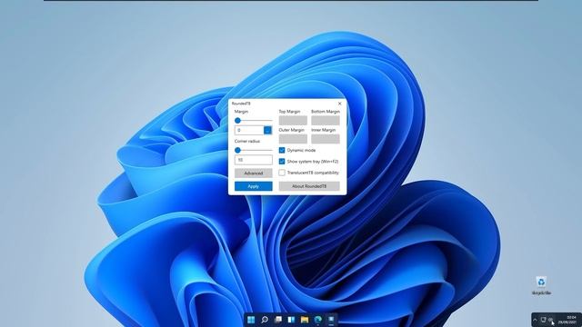
Task: Click the Margin slider handle
Action: [x=237, y=121]
